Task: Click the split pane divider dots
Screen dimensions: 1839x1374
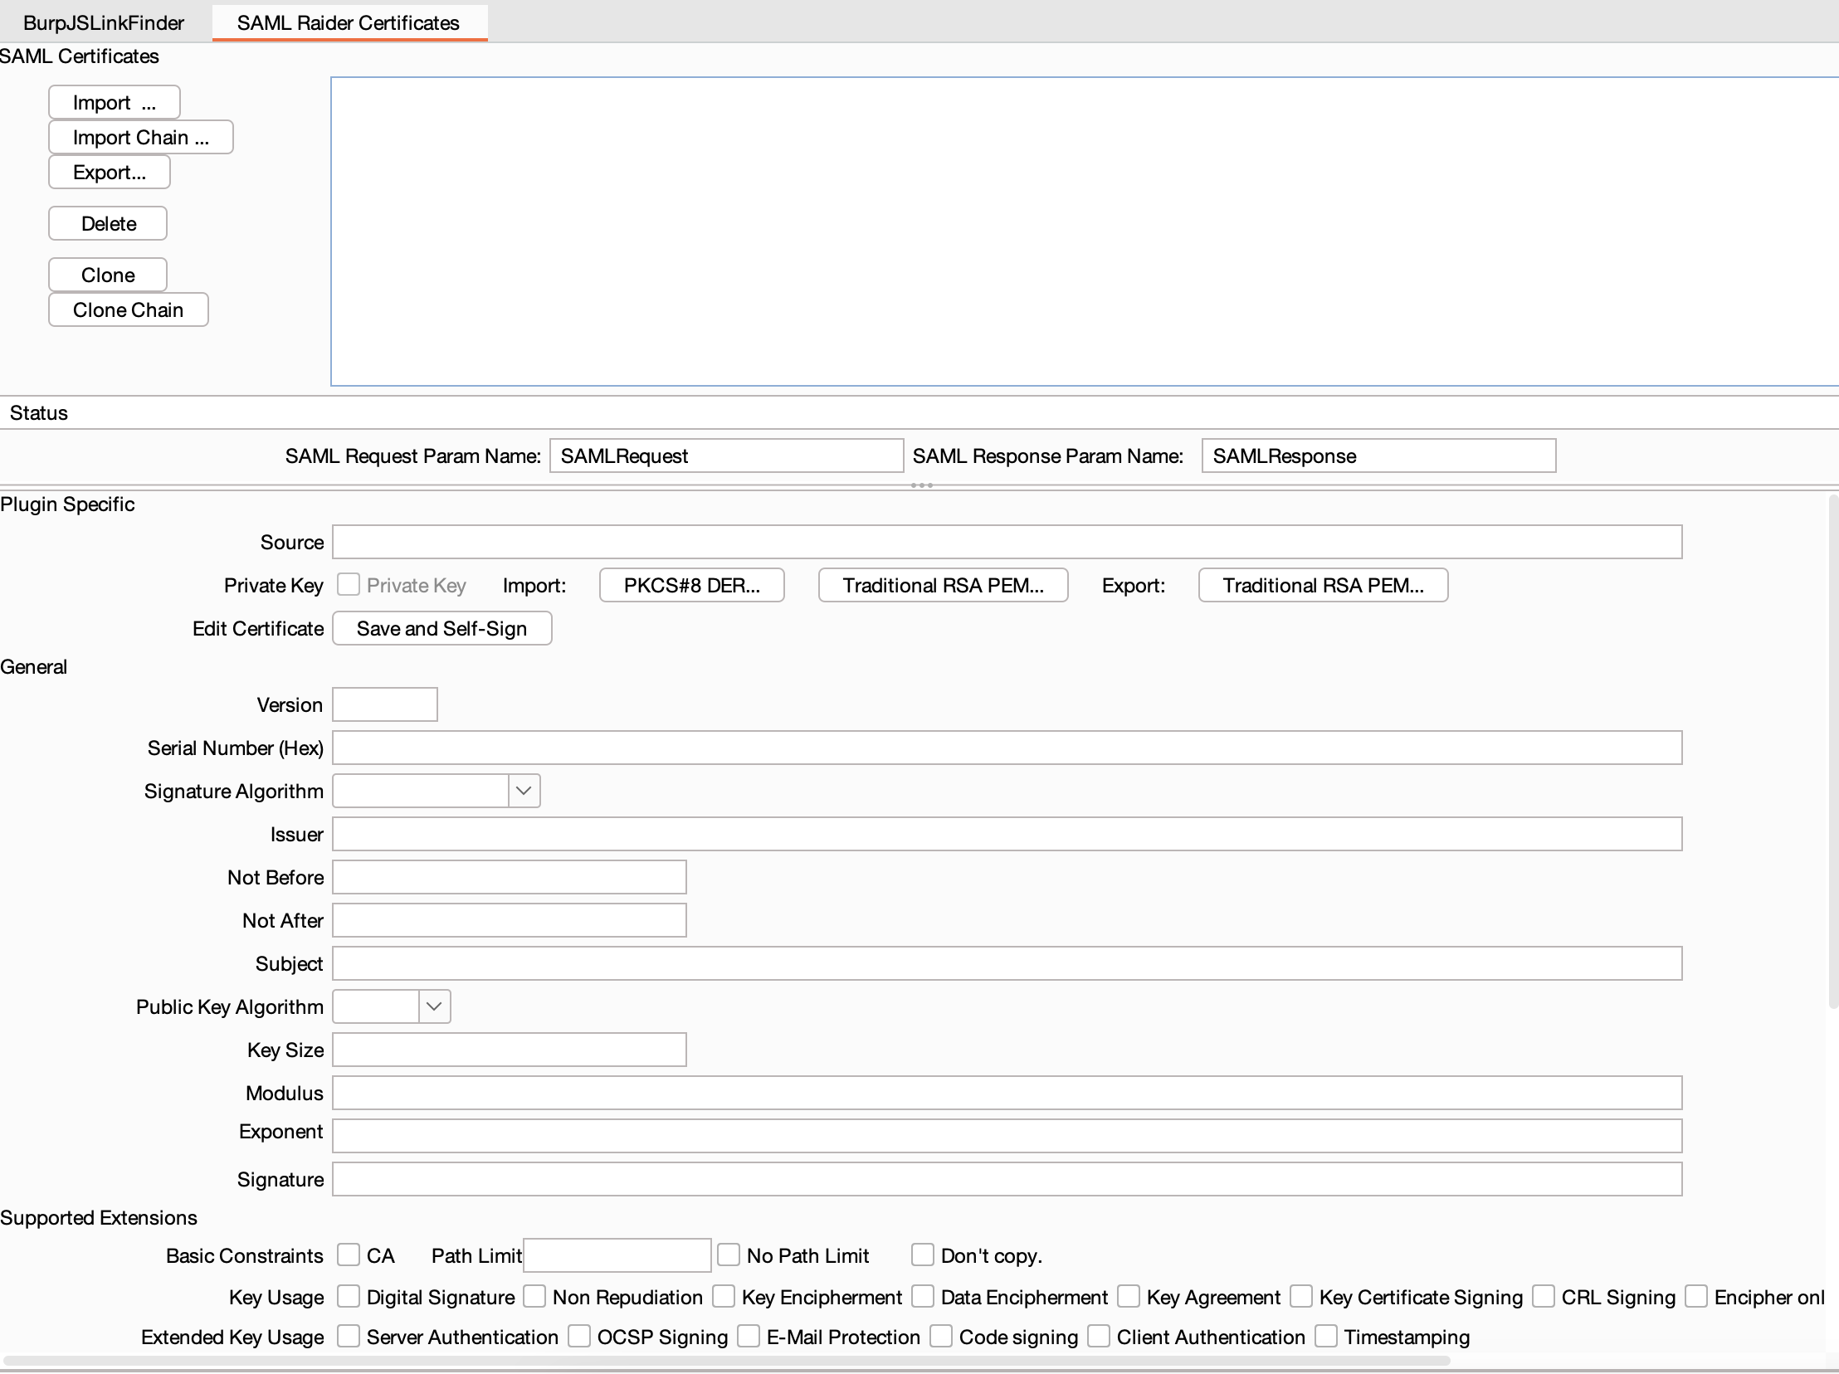Action: click(921, 485)
